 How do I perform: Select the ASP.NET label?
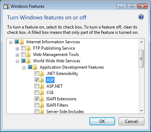click(55, 86)
